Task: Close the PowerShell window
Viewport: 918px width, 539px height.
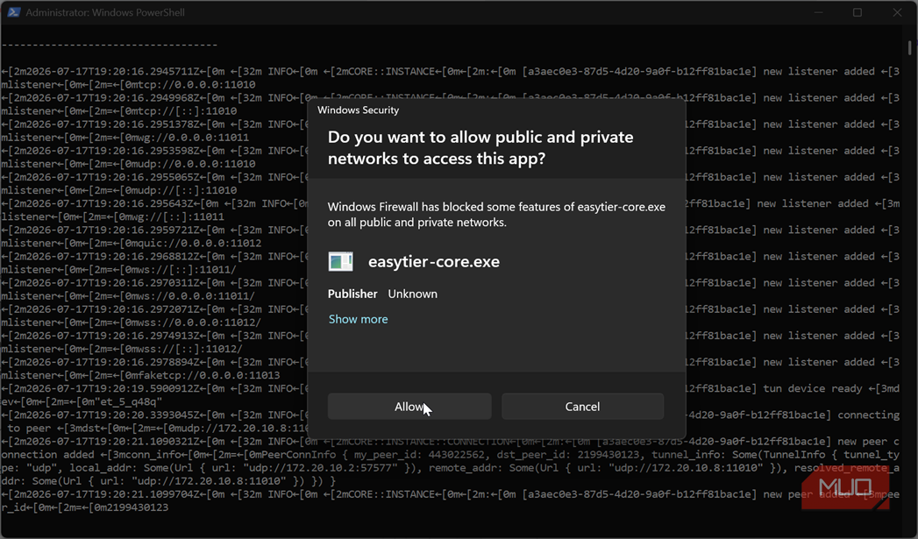Action: pos(897,12)
